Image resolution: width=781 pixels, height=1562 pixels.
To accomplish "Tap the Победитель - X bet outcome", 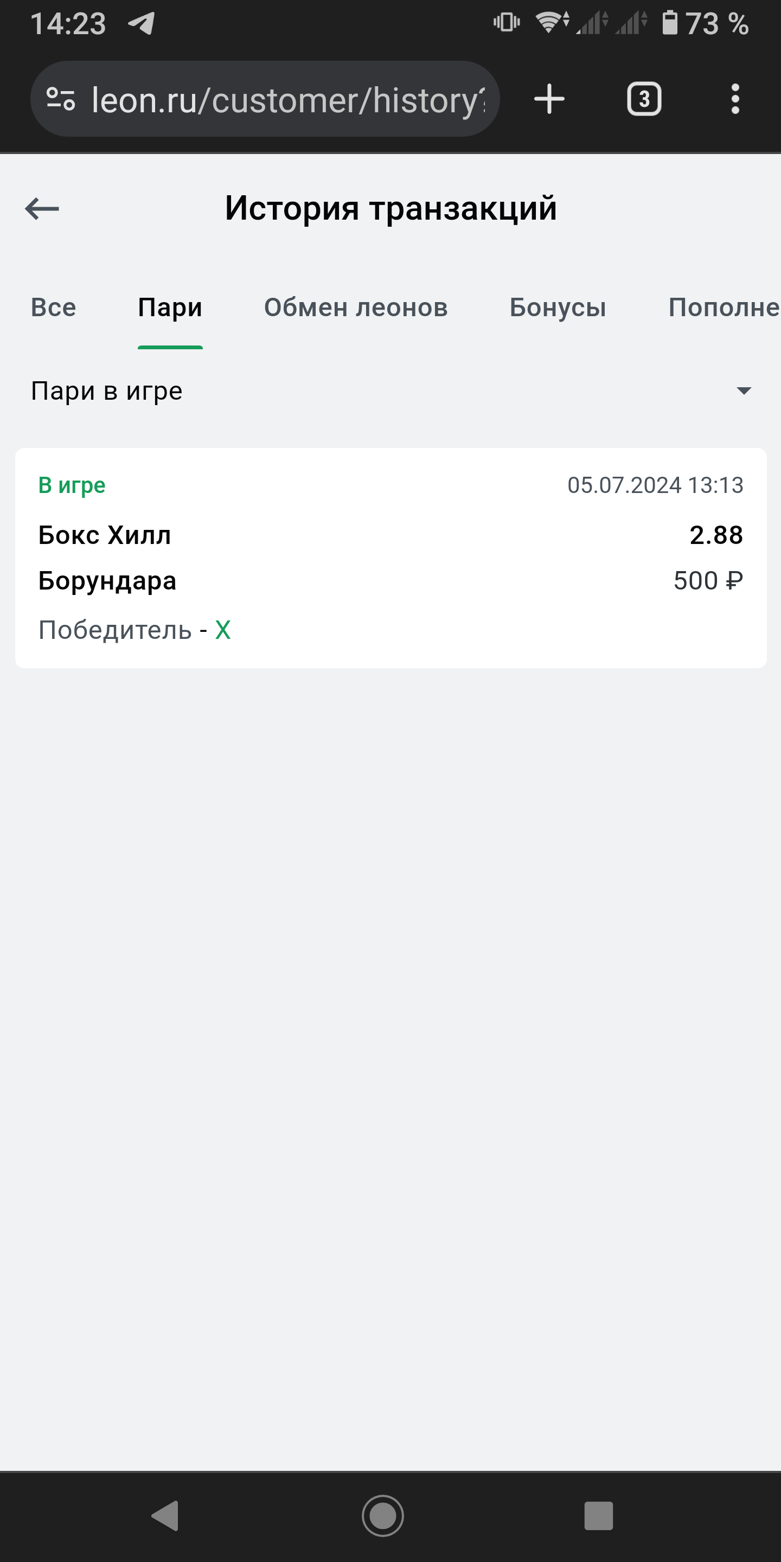I will (x=135, y=630).
